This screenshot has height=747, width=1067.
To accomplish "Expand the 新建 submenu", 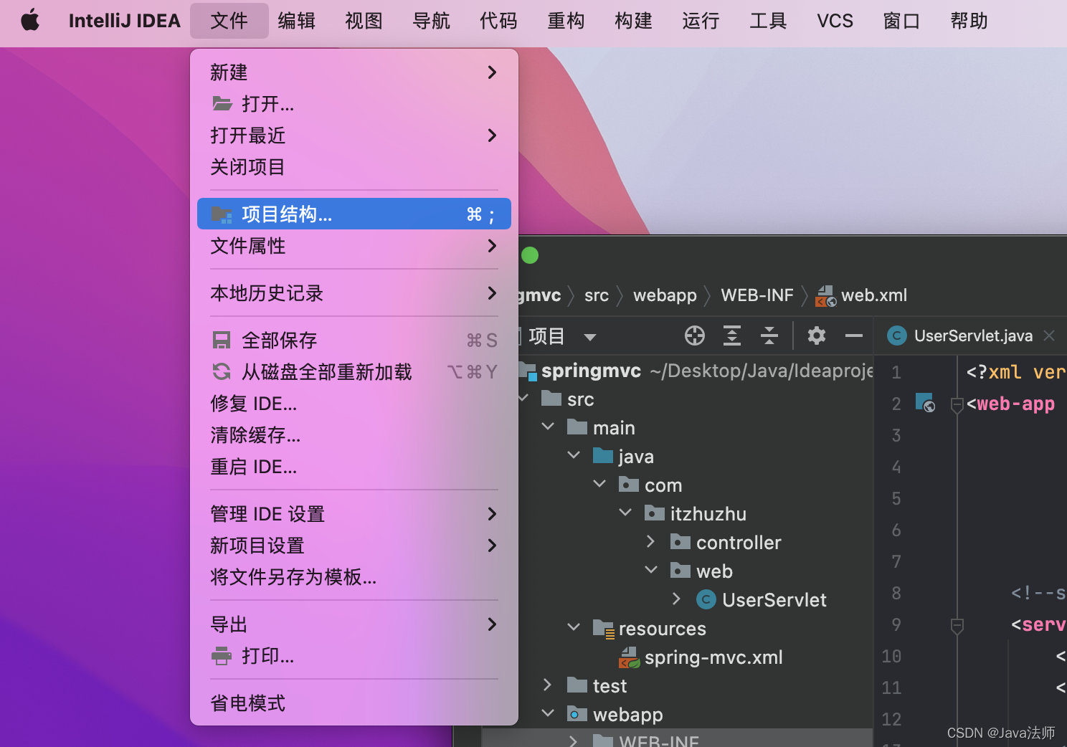I will click(354, 72).
